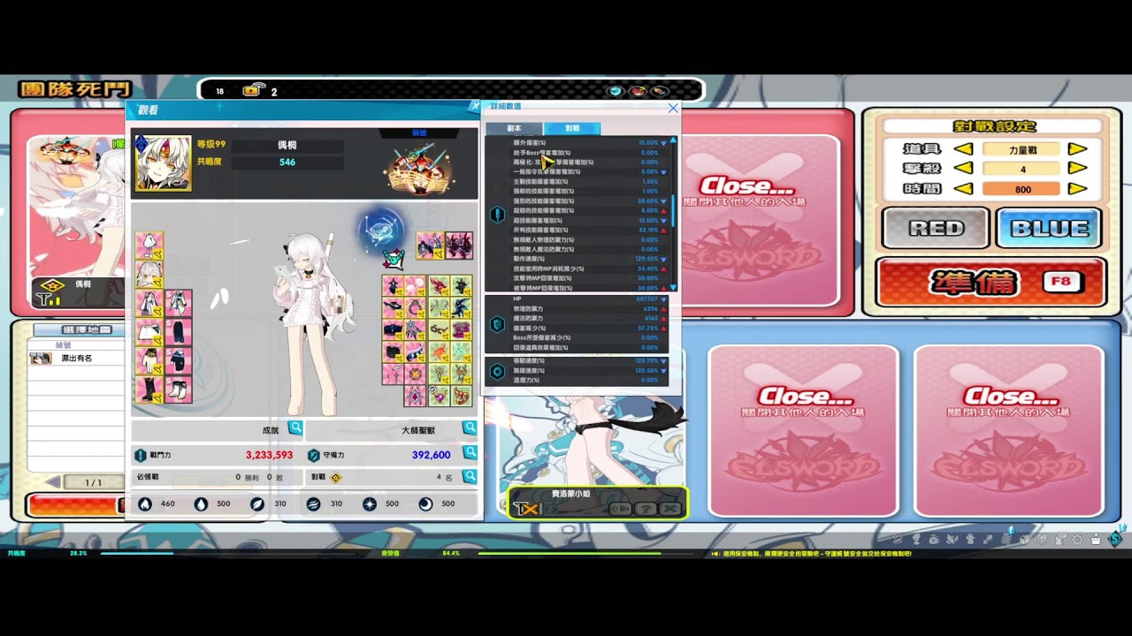Click the question mark button on the player card
The image size is (1132, 636).
[646, 509]
